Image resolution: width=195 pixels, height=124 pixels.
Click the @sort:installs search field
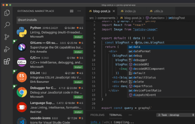point(50,20)
